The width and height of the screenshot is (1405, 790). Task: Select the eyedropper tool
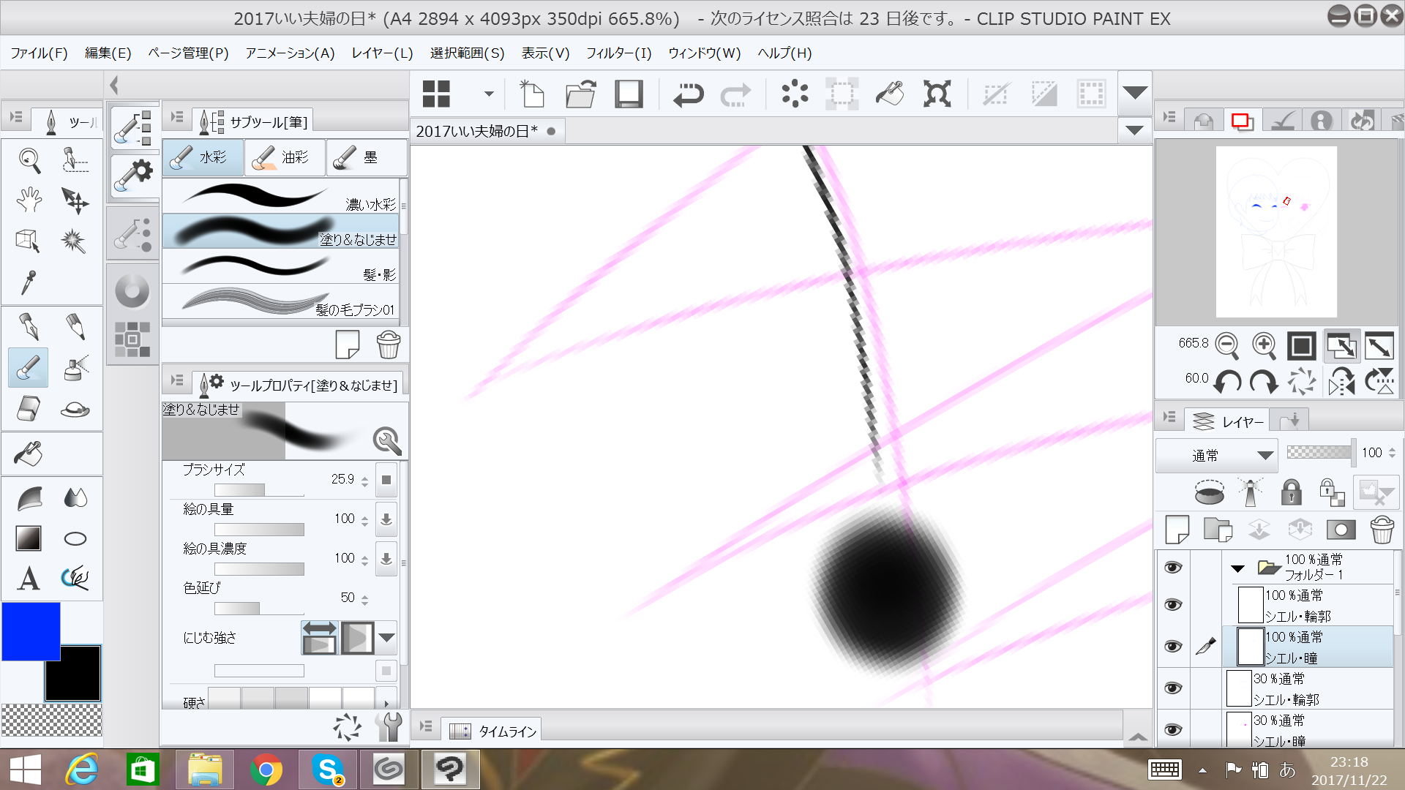(29, 282)
